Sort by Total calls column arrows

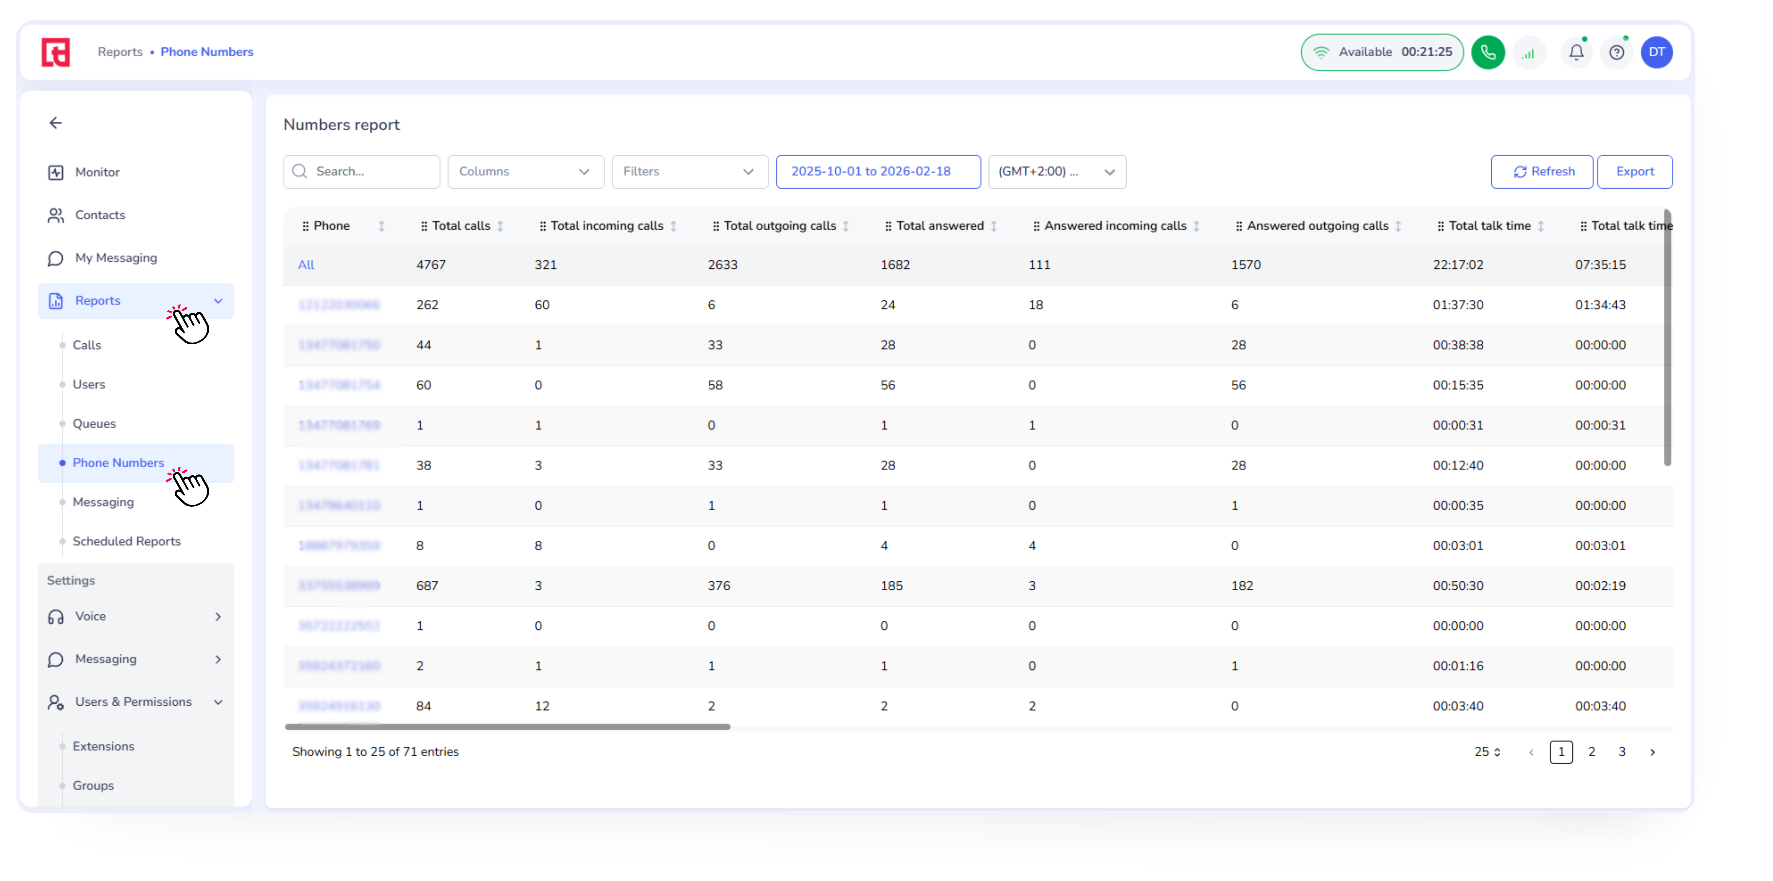click(x=500, y=226)
